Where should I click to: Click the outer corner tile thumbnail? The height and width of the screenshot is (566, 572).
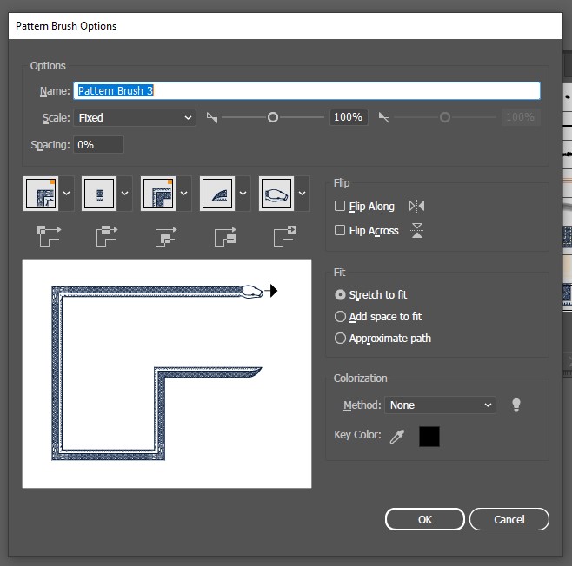click(x=41, y=194)
